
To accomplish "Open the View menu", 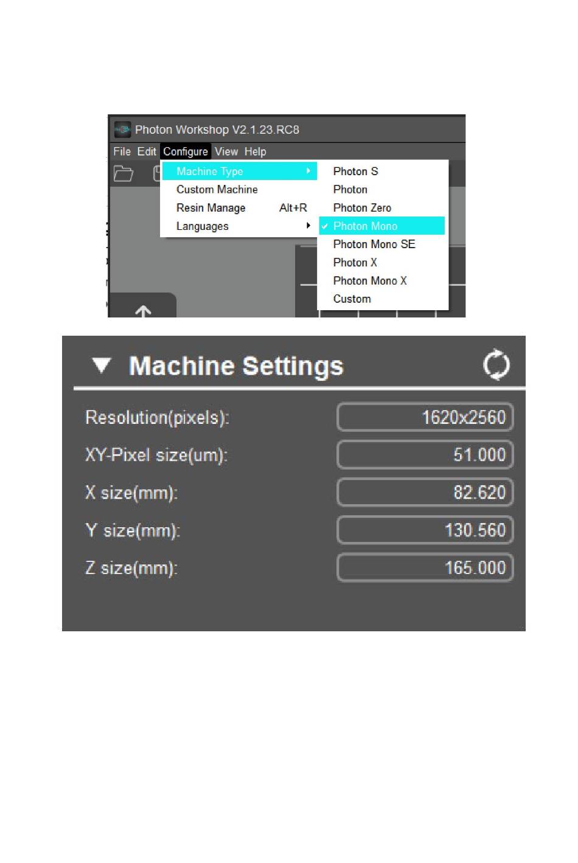I will [226, 151].
